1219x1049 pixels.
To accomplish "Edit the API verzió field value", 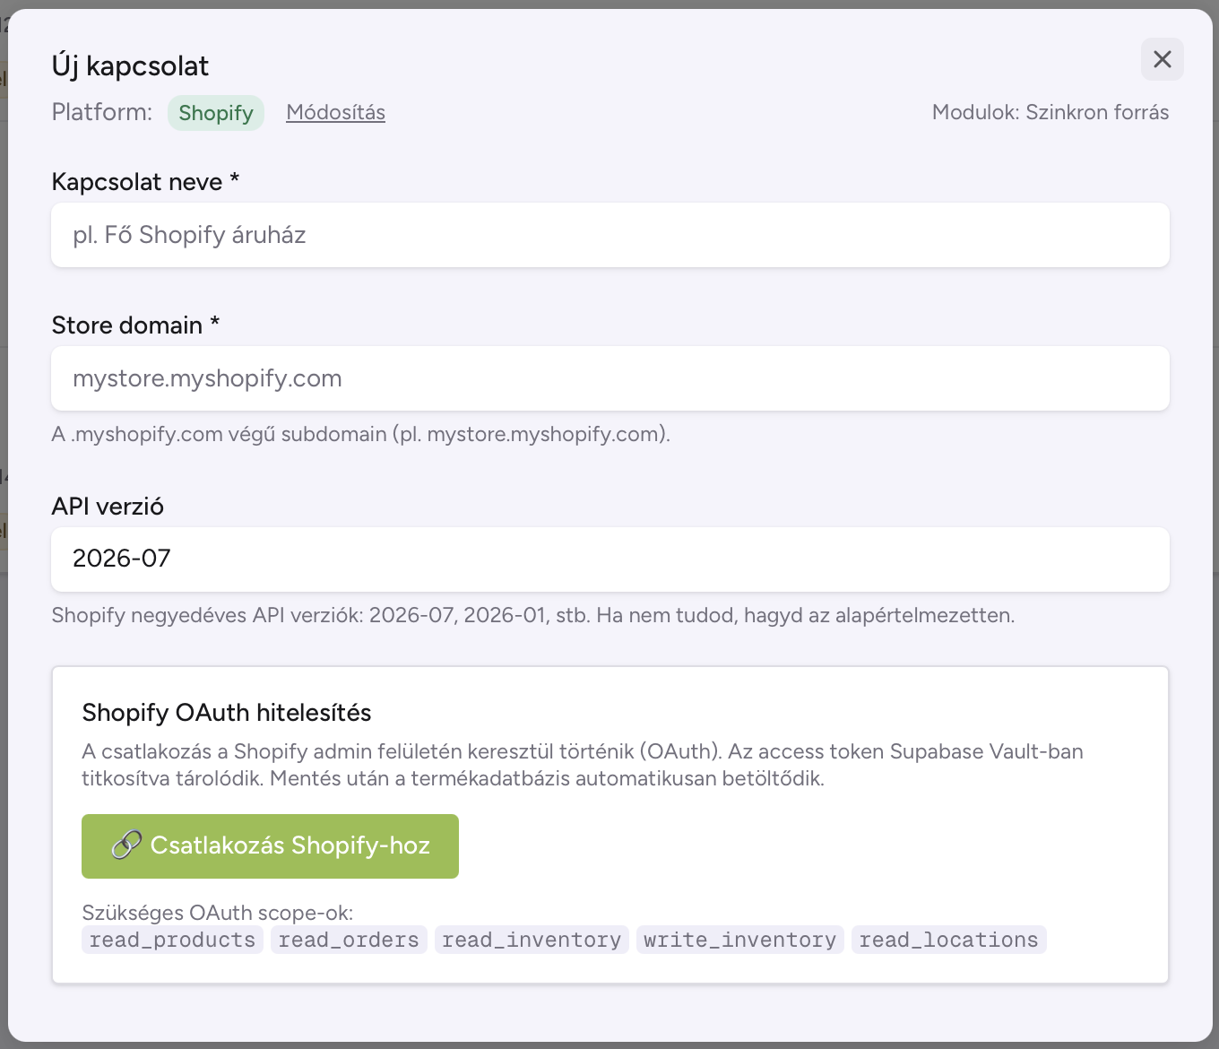I will coord(610,559).
